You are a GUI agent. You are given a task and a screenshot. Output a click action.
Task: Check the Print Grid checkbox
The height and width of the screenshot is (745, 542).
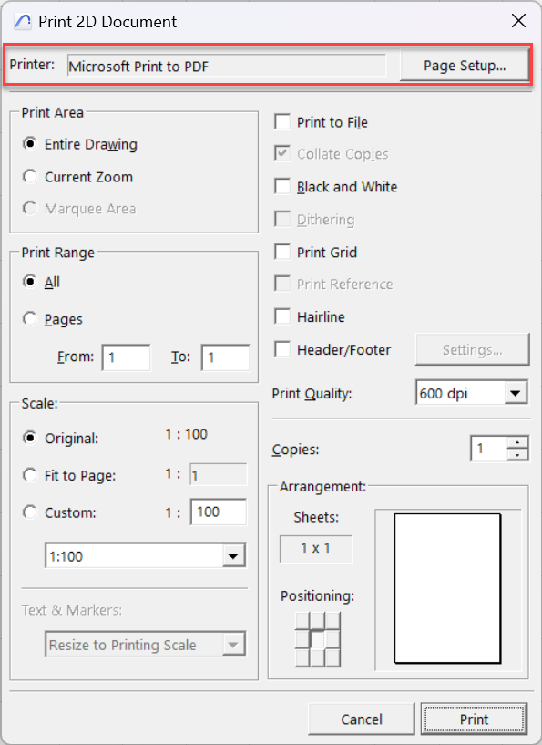282,252
